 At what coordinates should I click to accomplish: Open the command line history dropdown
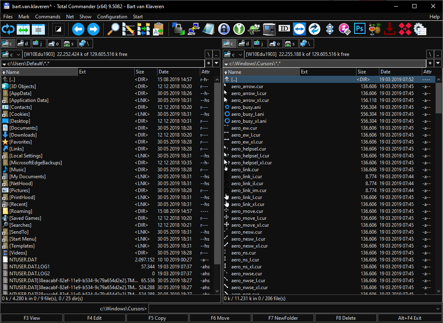pyautogui.click(x=438, y=309)
